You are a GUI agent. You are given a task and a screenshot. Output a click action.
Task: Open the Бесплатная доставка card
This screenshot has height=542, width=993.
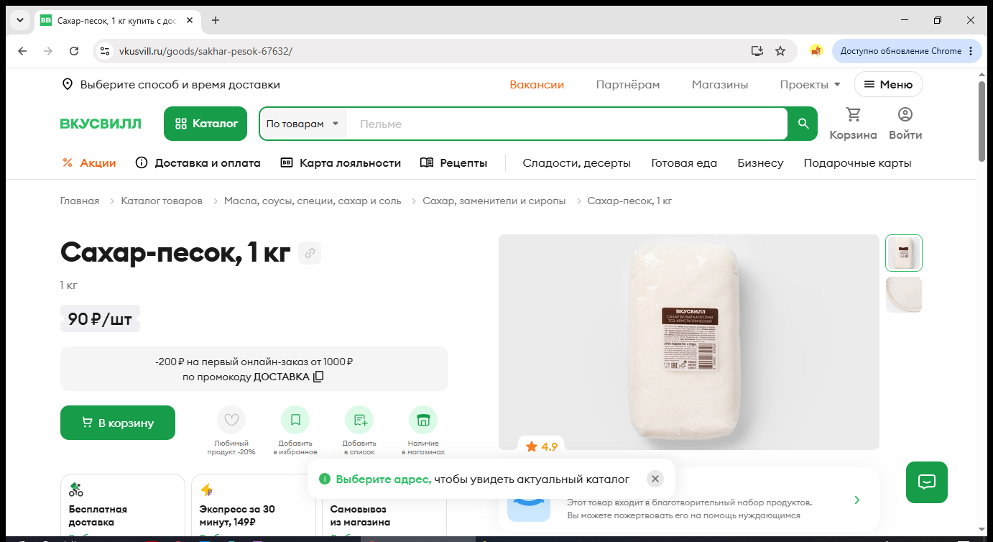coord(123,505)
